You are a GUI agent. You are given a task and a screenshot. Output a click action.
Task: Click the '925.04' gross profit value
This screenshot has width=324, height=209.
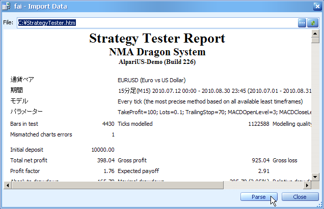click(260, 160)
